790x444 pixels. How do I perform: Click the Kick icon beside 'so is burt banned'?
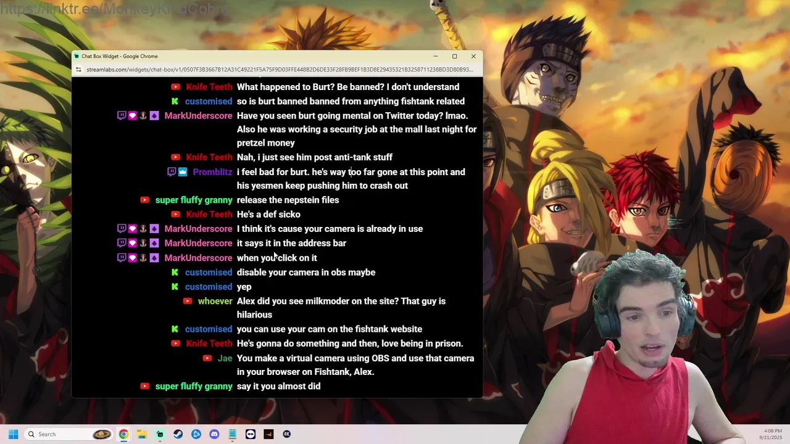(x=175, y=101)
